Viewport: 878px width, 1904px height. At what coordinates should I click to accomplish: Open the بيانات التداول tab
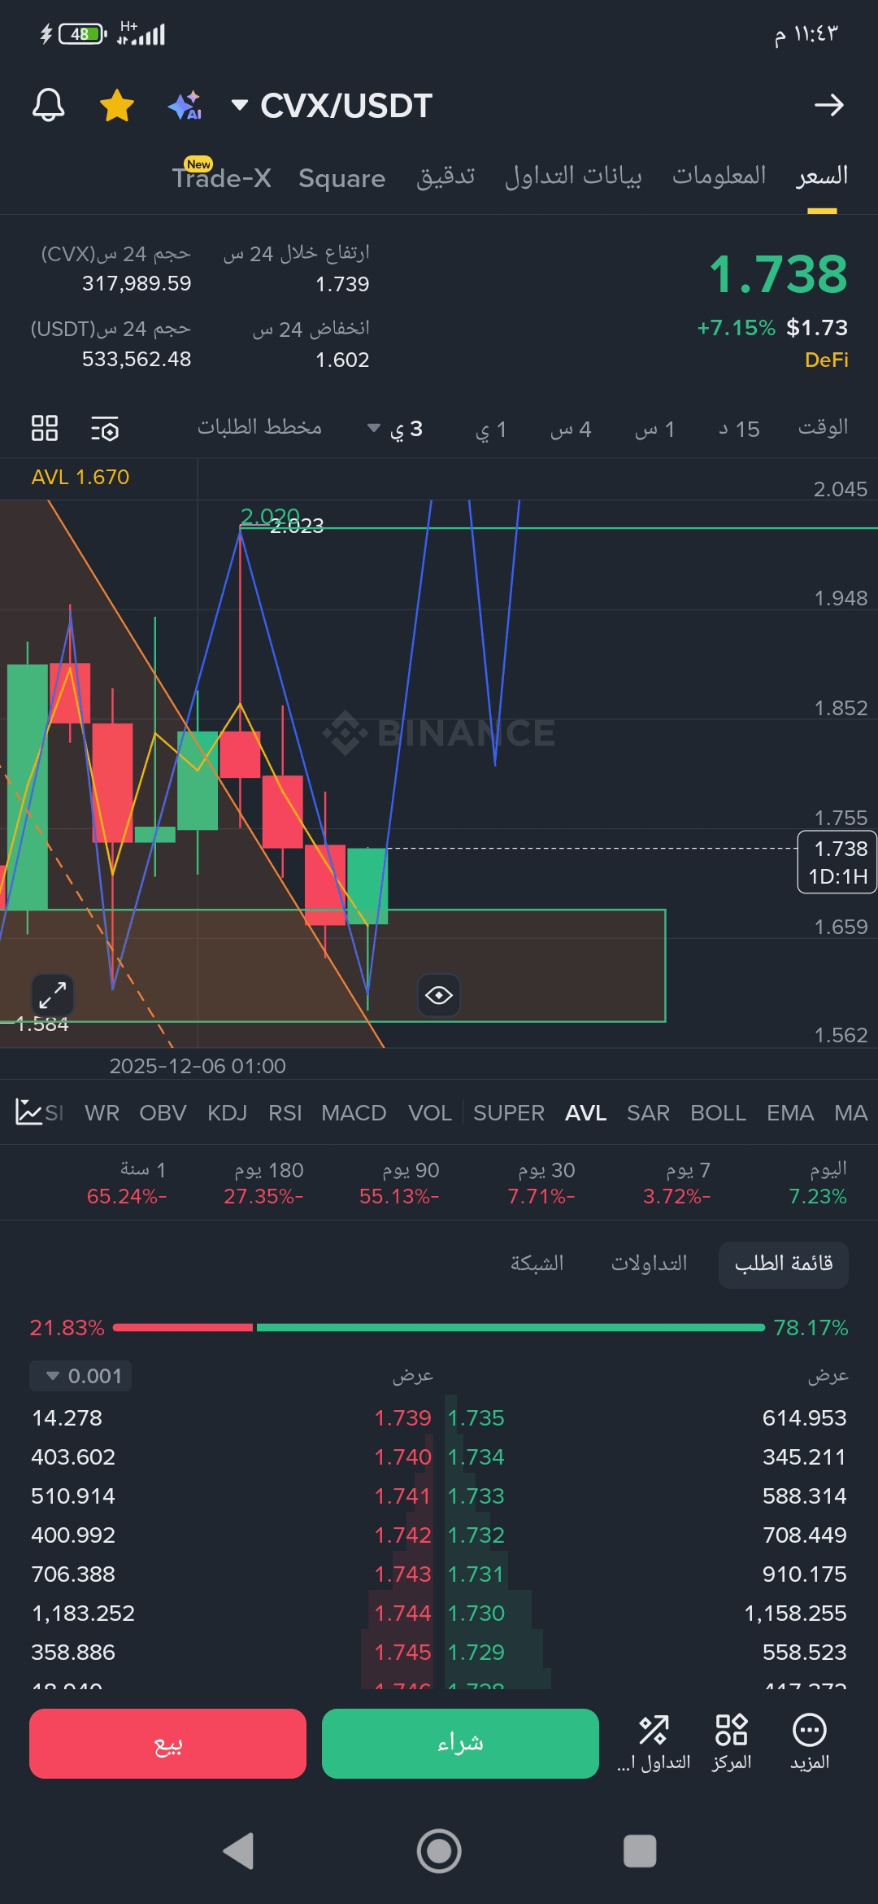point(573,177)
